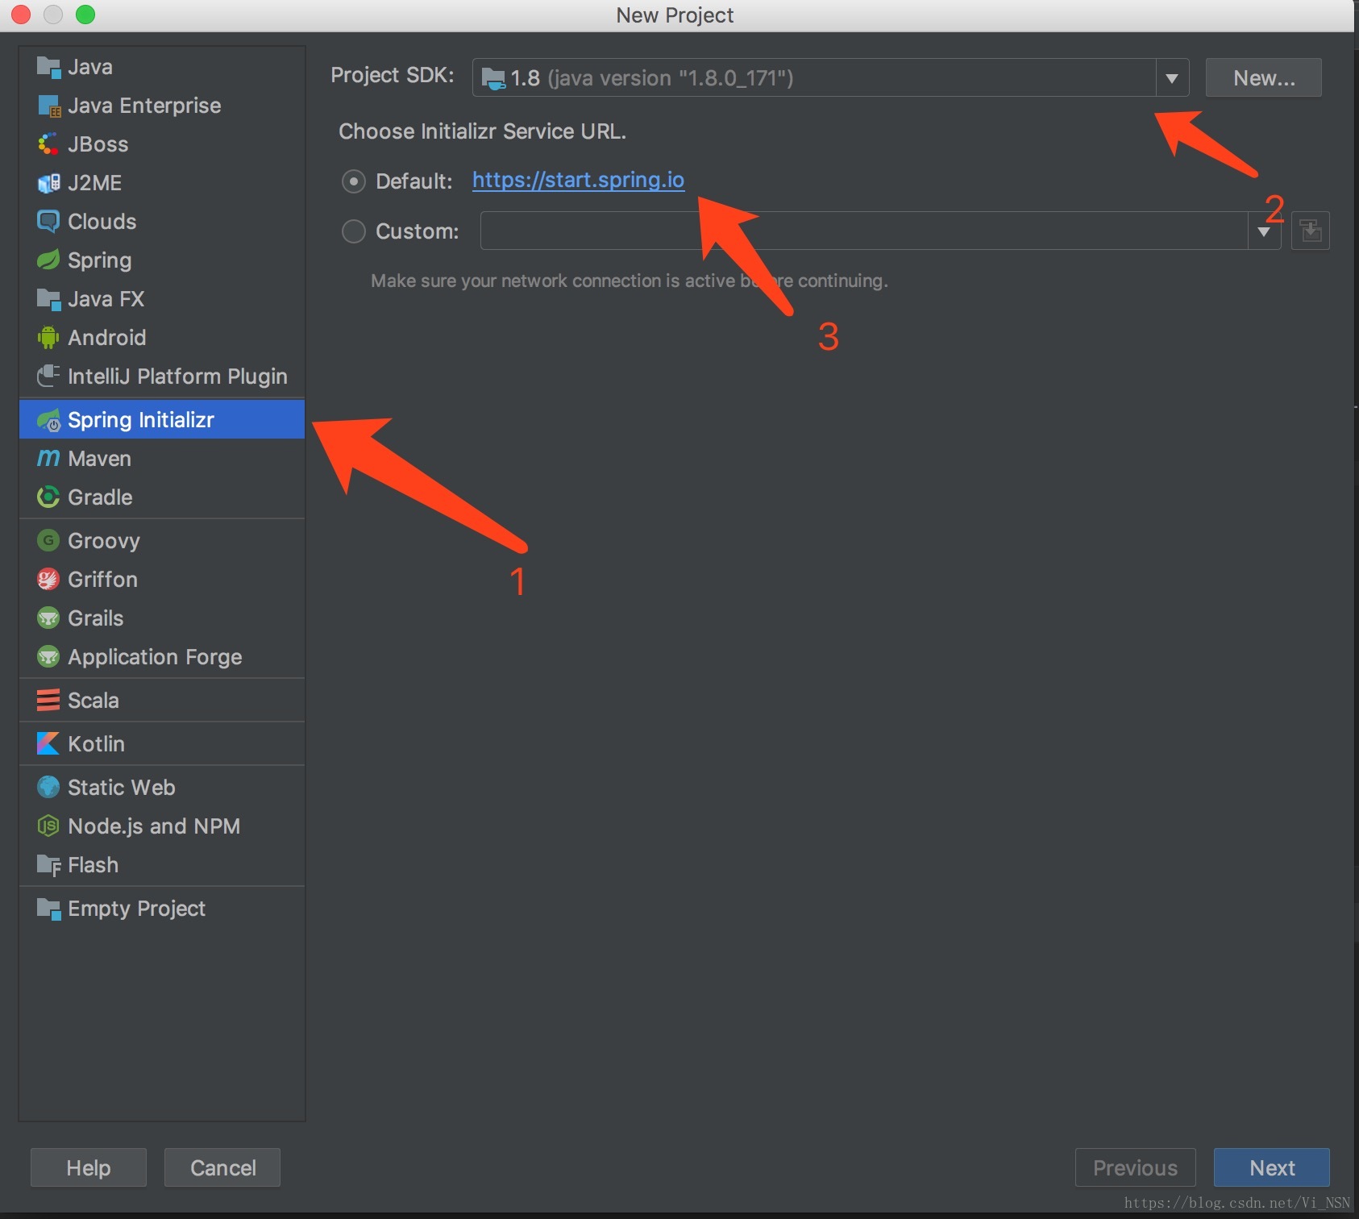Image resolution: width=1359 pixels, height=1219 pixels.
Task: Click the JDK folder icon in SDK combo
Action: [492, 78]
